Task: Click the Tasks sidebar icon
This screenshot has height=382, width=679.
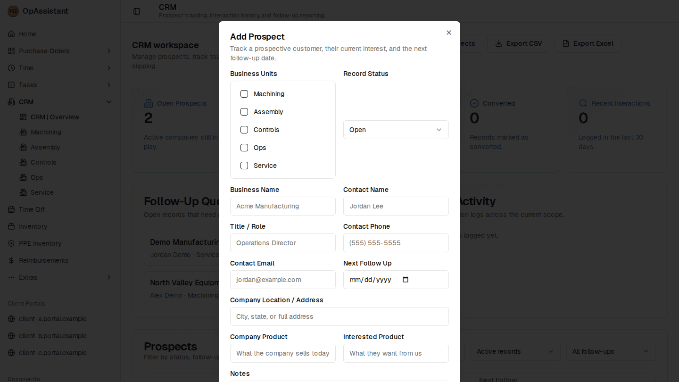Action: pyautogui.click(x=11, y=85)
